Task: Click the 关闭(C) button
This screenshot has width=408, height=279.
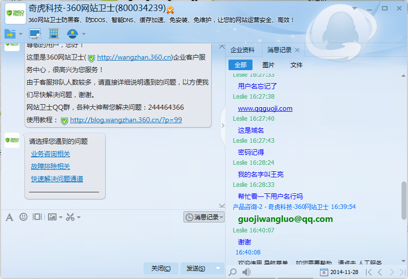Action: (x=161, y=268)
